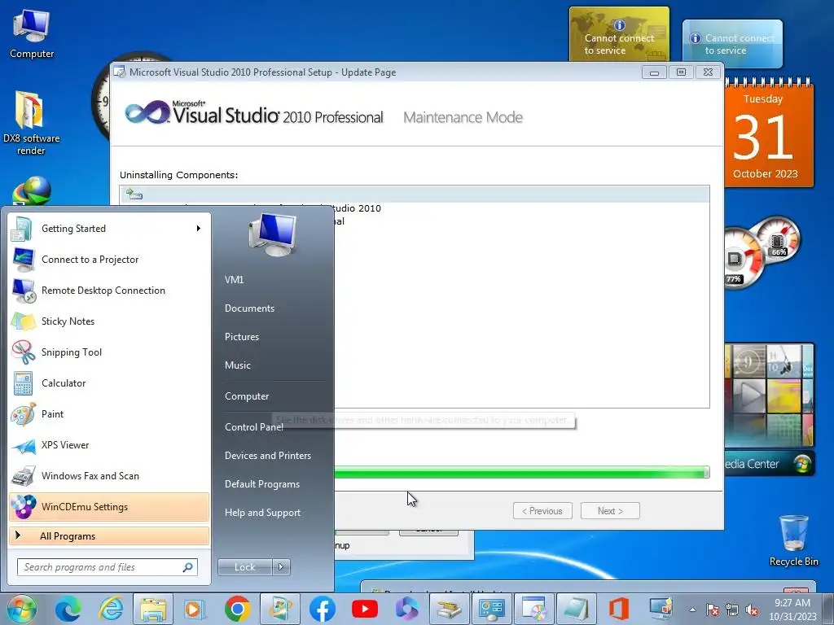
Task: Open Sticky Notes icon in Start menu
Action: pyautogui.click(x=24, y=321)
